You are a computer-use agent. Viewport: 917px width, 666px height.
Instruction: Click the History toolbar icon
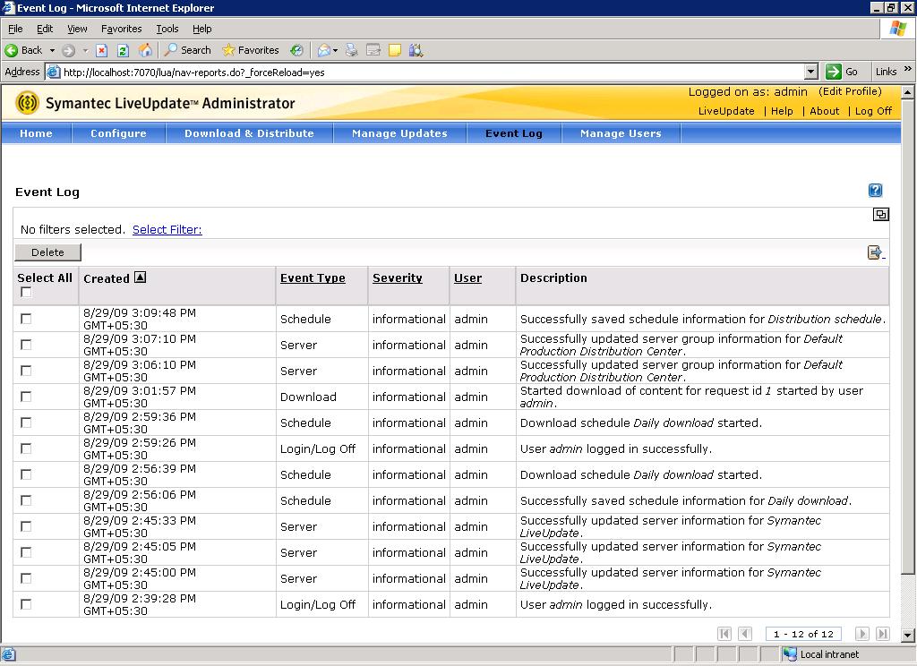[x=297, y=50]
